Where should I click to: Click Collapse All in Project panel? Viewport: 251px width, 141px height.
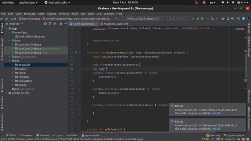[x=55, y=23]
